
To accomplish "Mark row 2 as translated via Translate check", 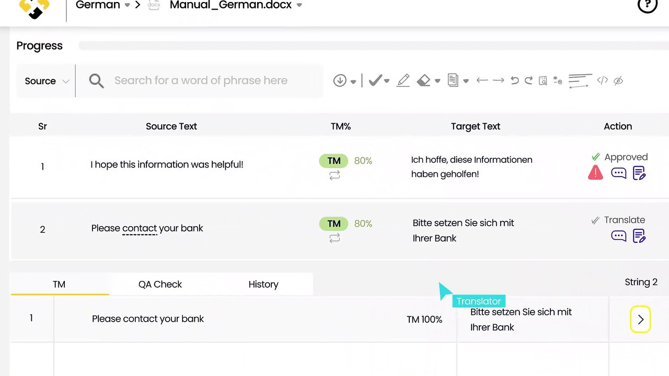I will pyautogui.click(x=595, y=220).
